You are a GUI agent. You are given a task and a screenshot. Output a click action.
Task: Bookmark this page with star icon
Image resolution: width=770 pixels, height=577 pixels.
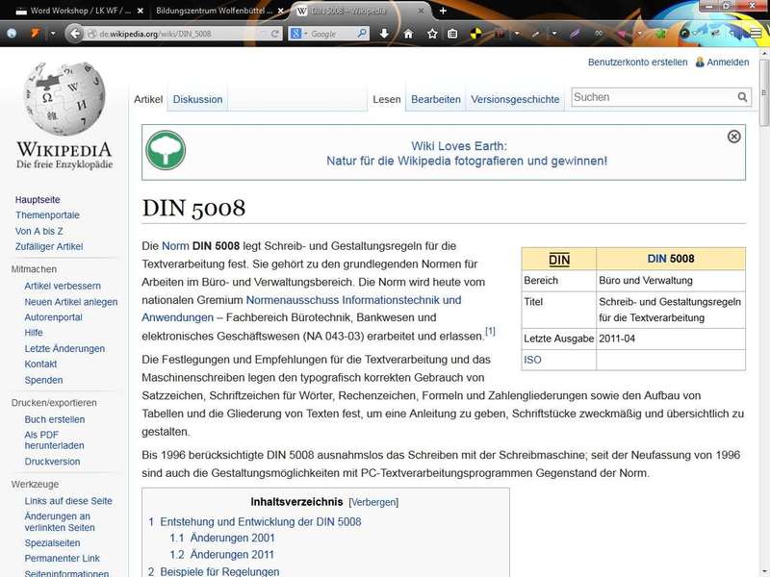point(432,34)
